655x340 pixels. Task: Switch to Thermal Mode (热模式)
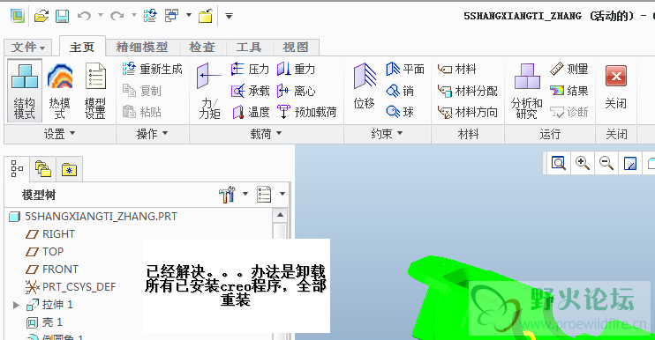click(x=60, y=91)
